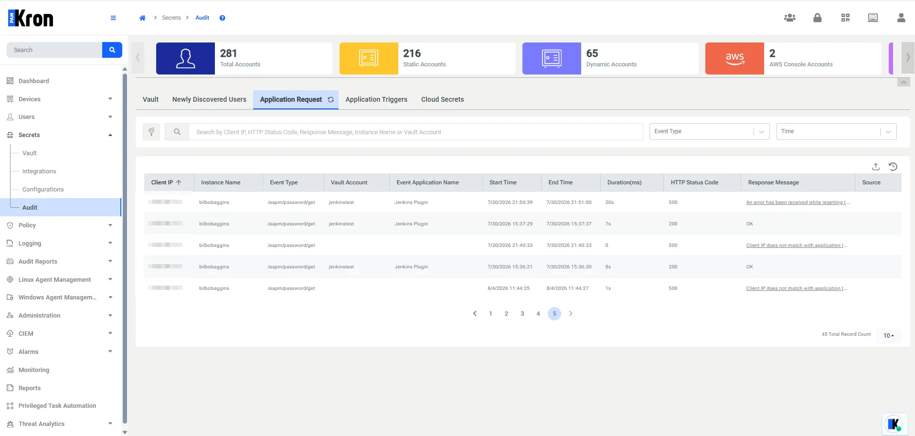Click the sidebar Search field

click(54, 50)
